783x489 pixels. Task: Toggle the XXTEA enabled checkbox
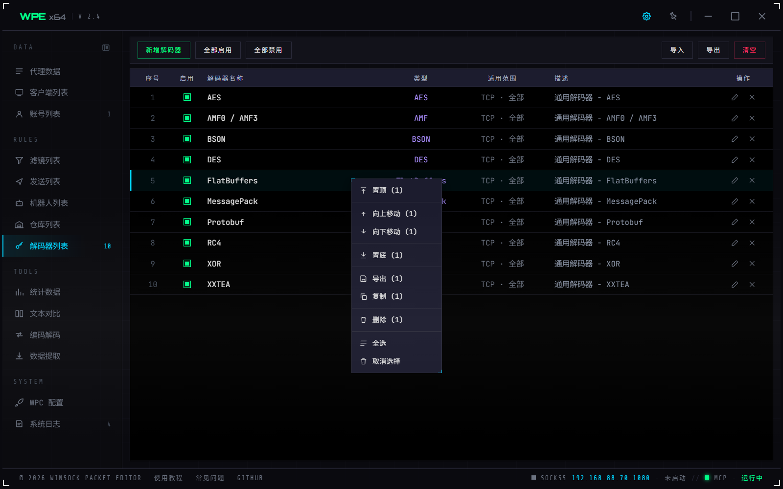187,284
